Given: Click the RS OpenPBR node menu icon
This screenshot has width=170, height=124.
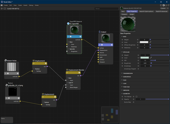Looking at the screenshot, I should coord(80,37).
